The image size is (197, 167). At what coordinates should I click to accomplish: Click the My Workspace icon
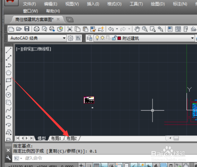point(78,38)
